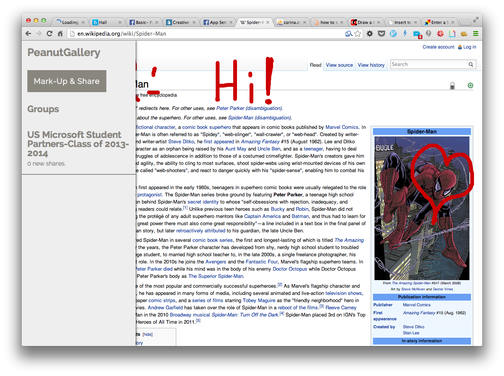Switch to the carina.cs tab

click(291, 22)
